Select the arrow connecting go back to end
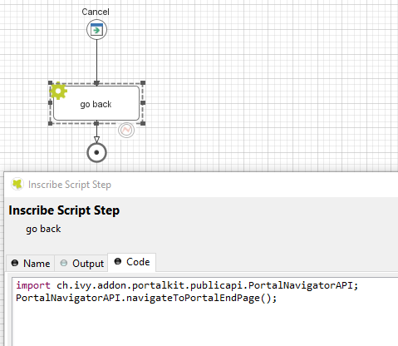This screenshot has width=398, height=346. pyautogui.click(x=96, y=133)
